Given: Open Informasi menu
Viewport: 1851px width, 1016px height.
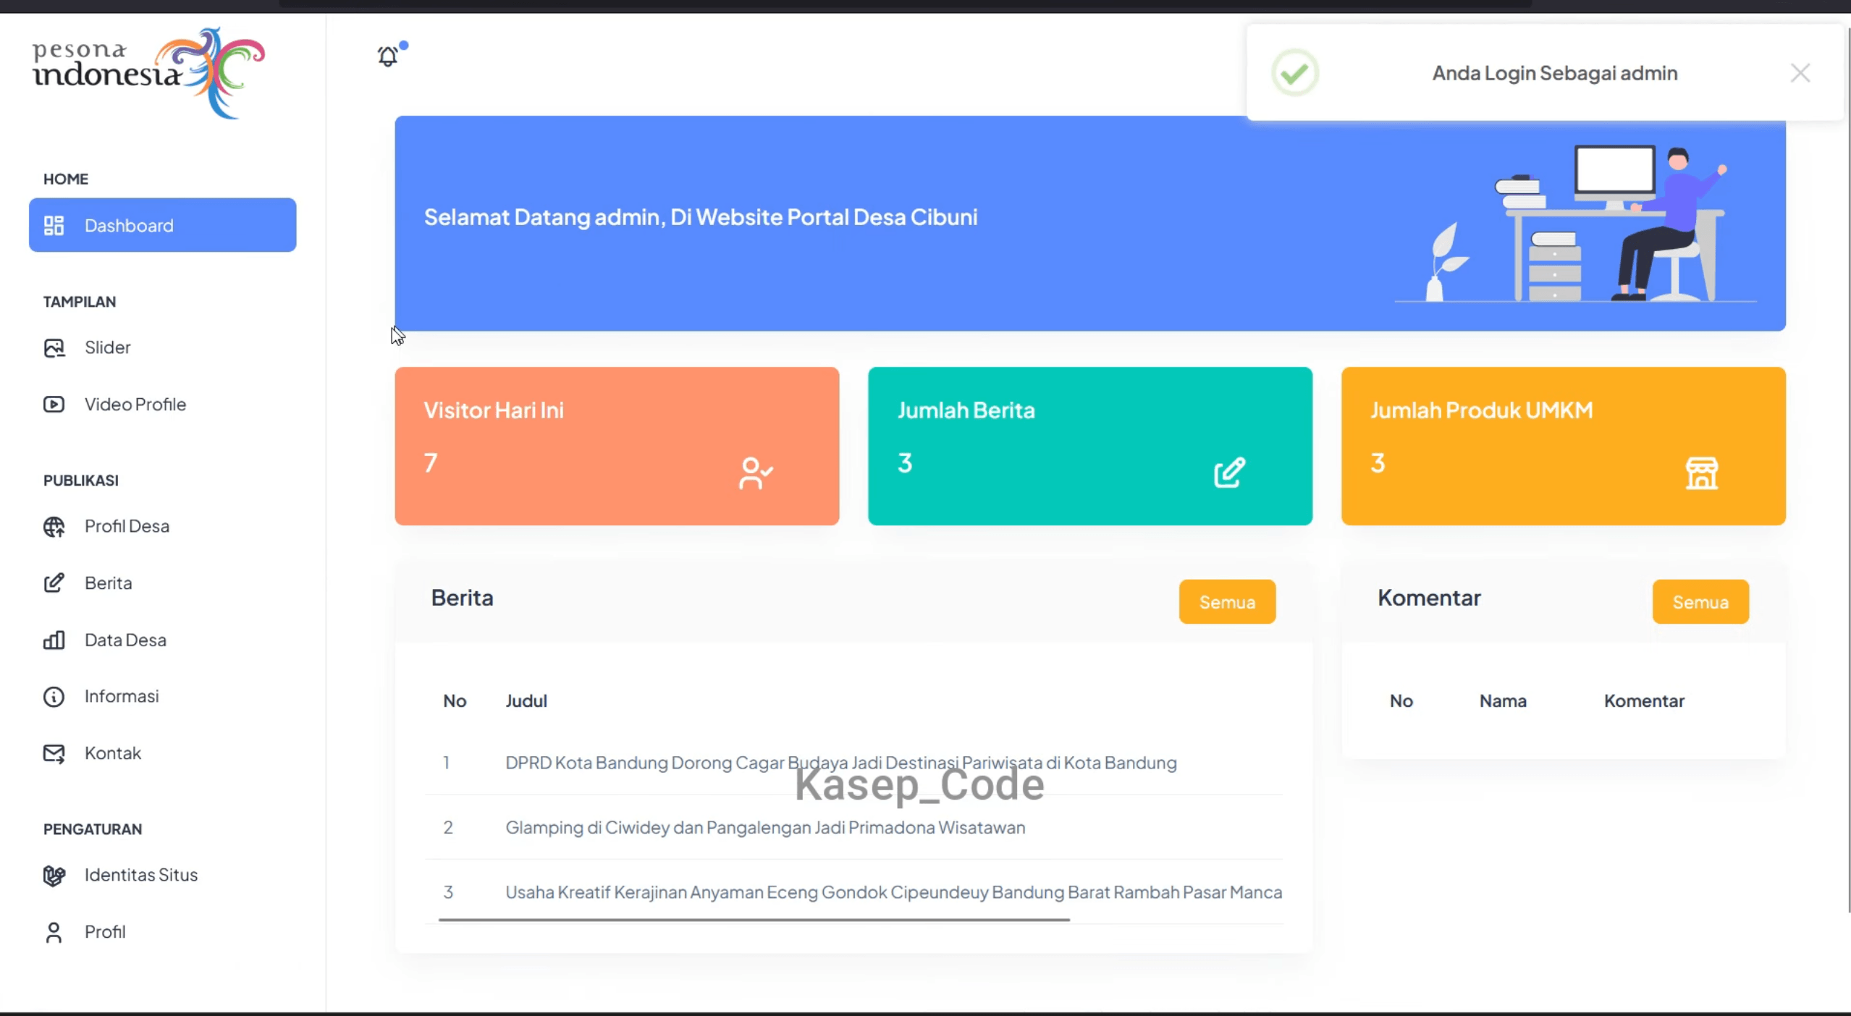Looking at the screenshot, I should (x=163, y=696).
